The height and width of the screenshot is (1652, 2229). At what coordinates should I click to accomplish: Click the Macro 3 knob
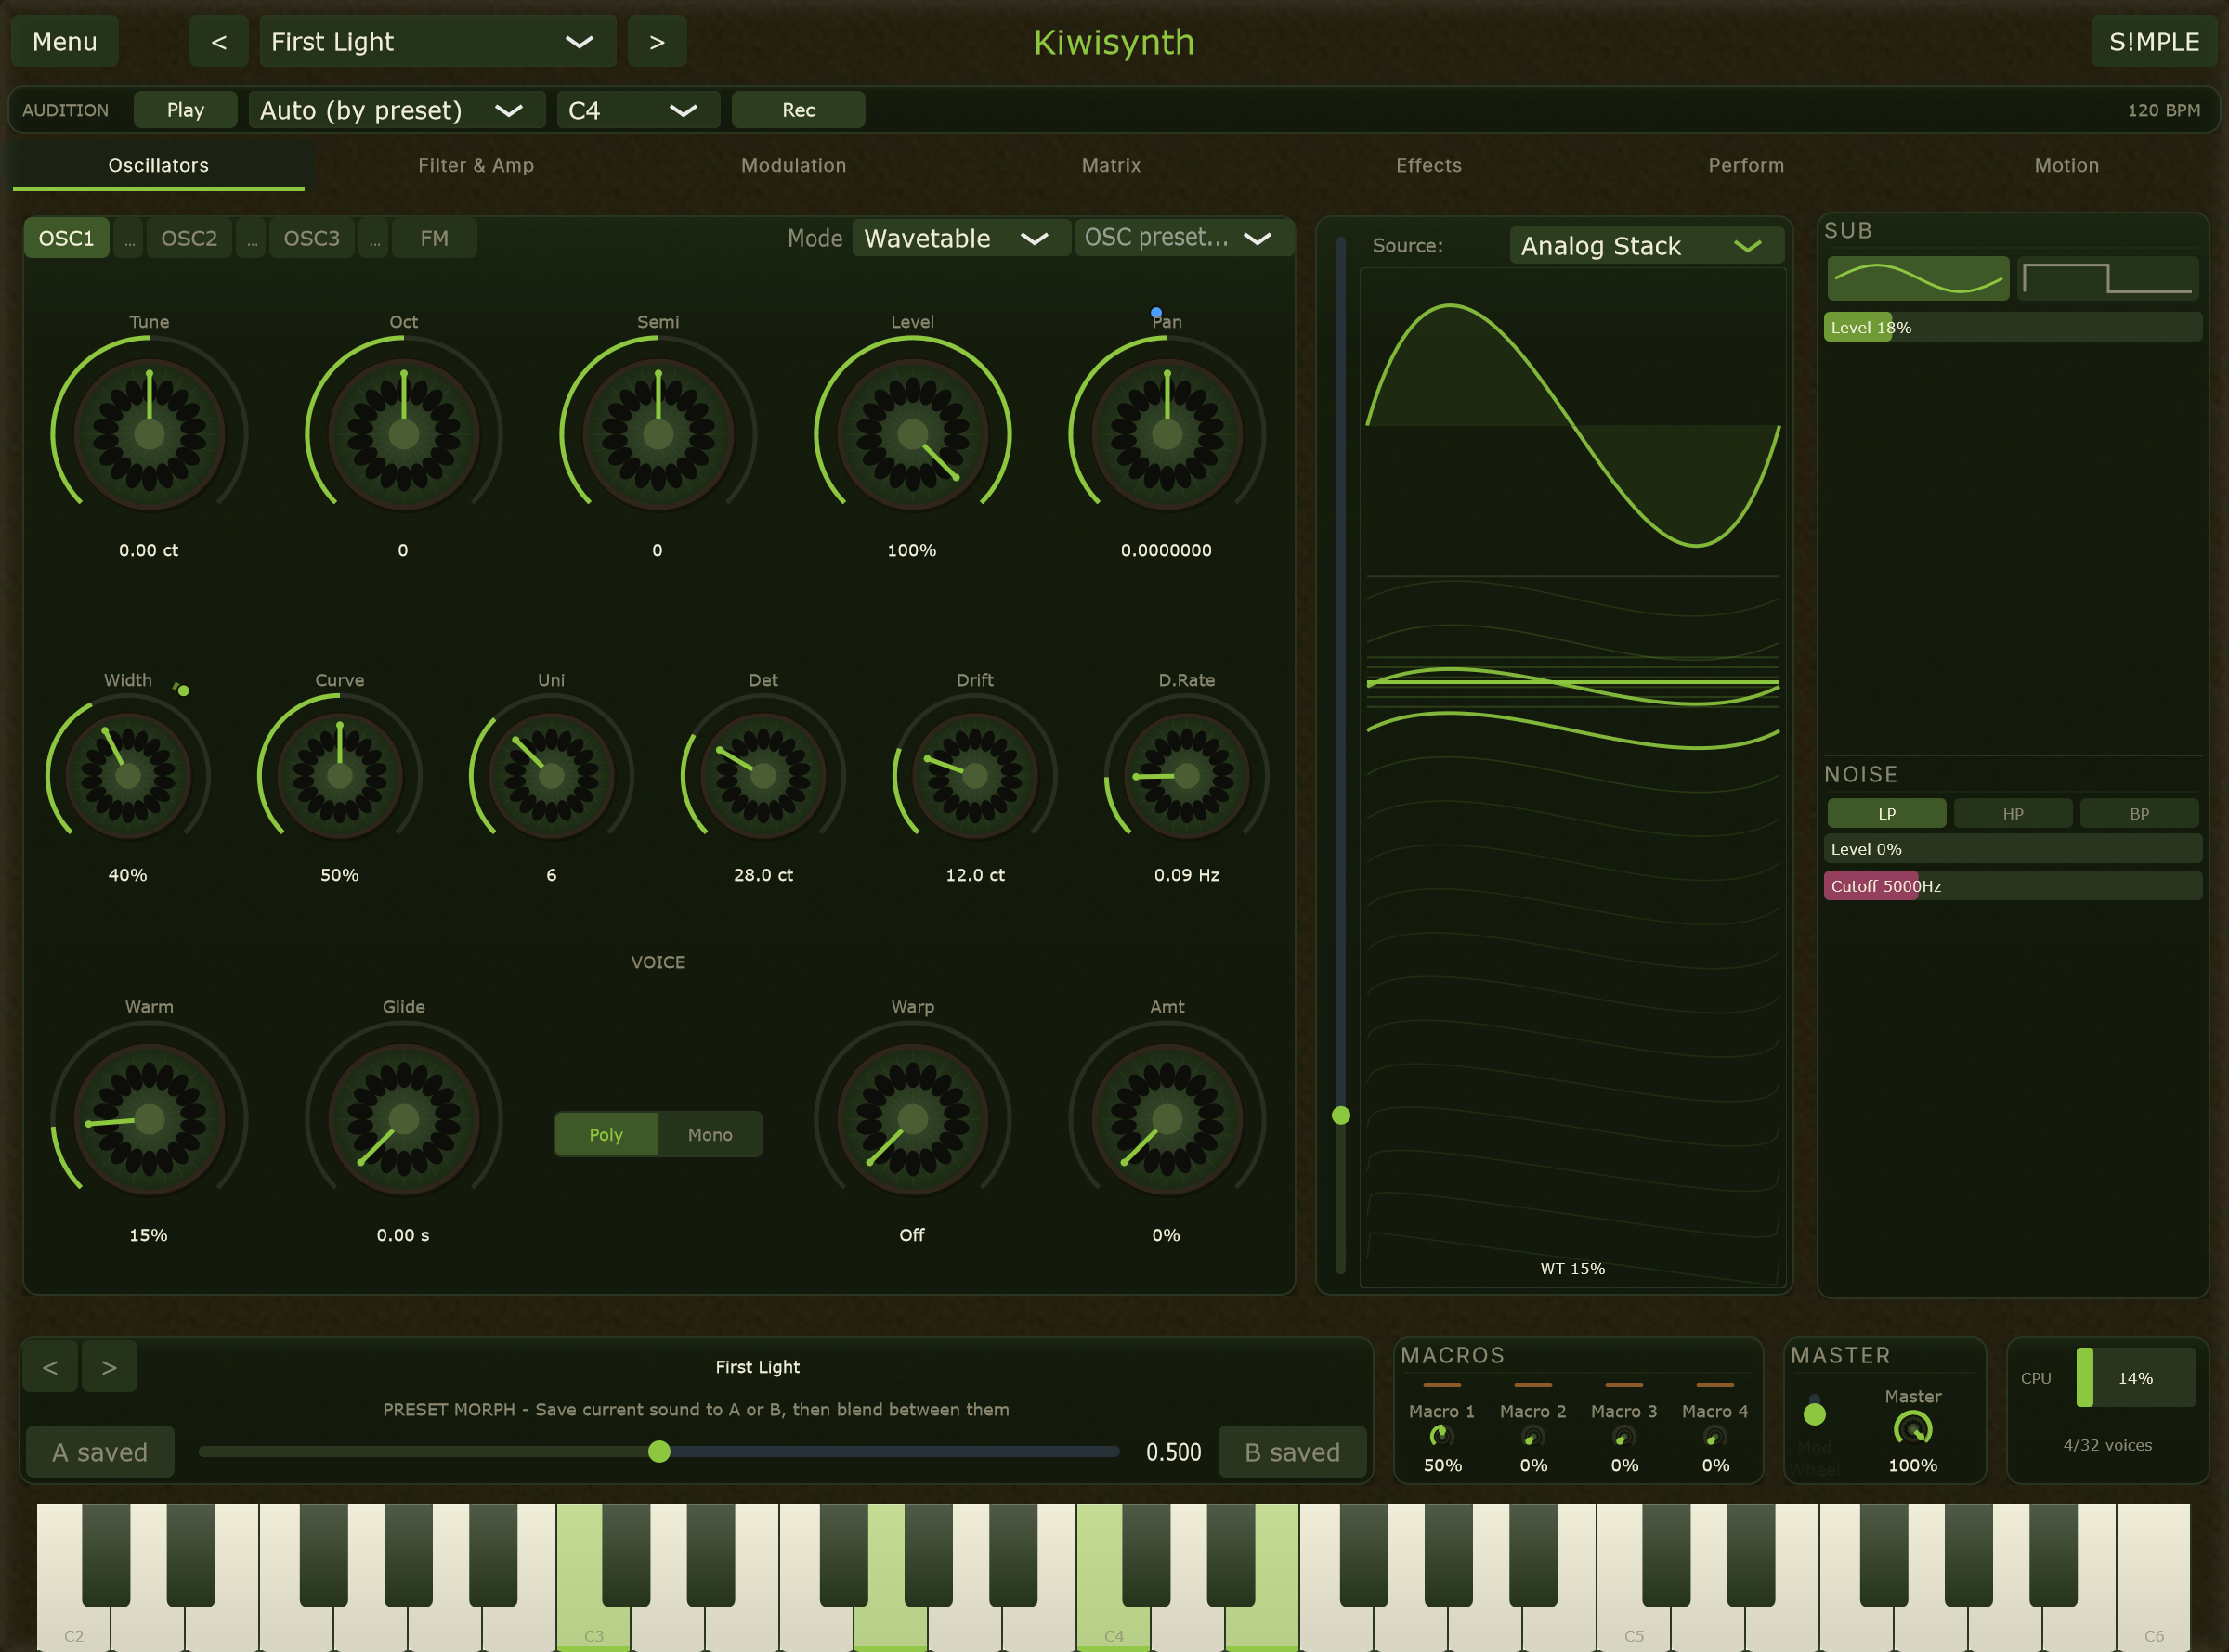(x=1623, y=1436)
